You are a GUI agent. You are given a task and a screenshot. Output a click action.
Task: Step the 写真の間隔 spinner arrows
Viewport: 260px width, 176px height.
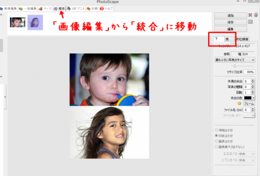coord(253,87)
